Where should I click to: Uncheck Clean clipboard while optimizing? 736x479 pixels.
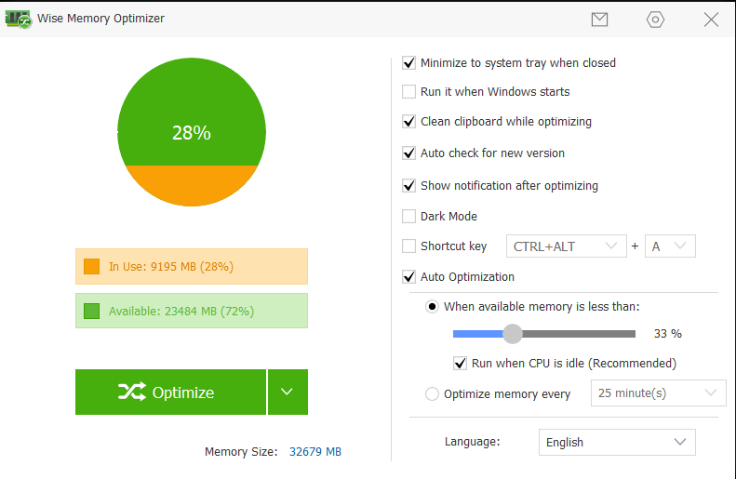[x=408, y=122]
